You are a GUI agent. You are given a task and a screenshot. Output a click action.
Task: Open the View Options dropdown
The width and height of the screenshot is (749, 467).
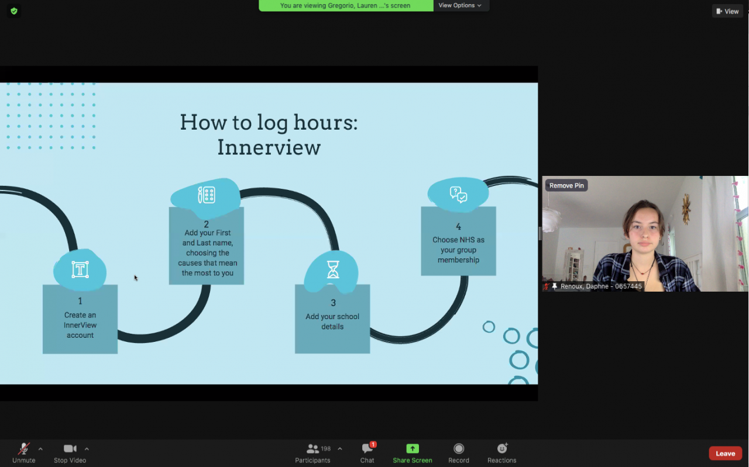461,5
